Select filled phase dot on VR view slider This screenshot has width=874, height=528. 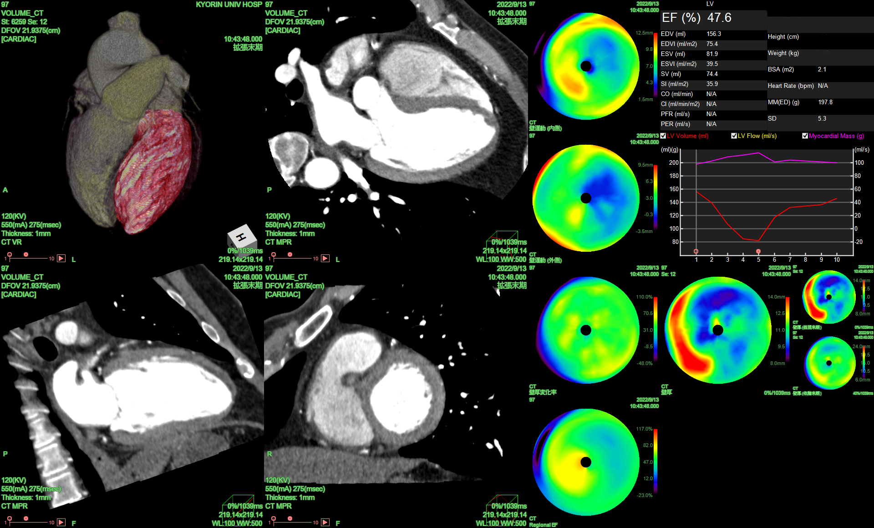click(26, 254)
